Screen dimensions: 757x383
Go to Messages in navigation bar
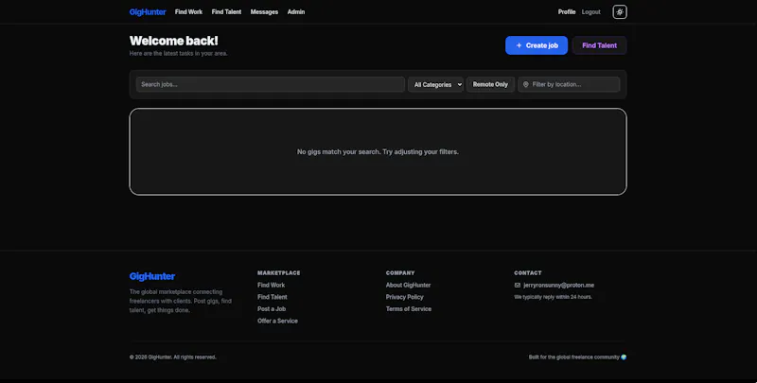264,12
